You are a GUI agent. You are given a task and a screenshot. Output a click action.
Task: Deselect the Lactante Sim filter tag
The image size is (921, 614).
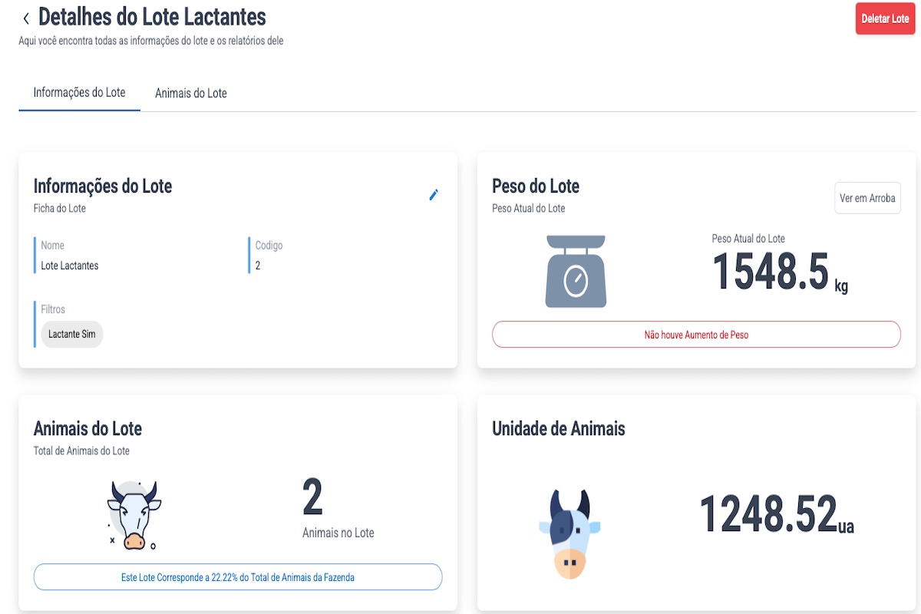point(71,334)
